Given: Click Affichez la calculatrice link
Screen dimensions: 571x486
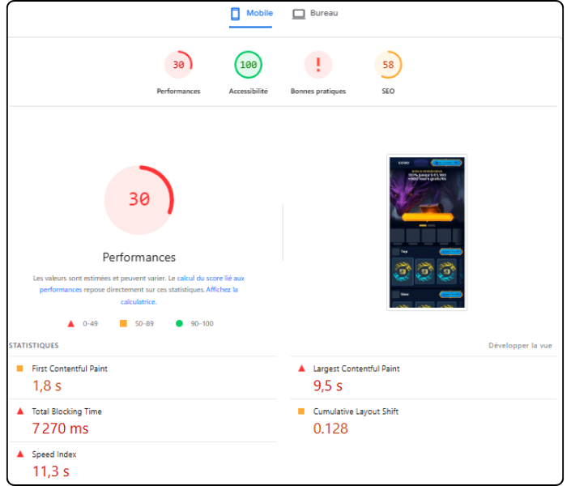Looking at the screenshot, I should point(178,296).
